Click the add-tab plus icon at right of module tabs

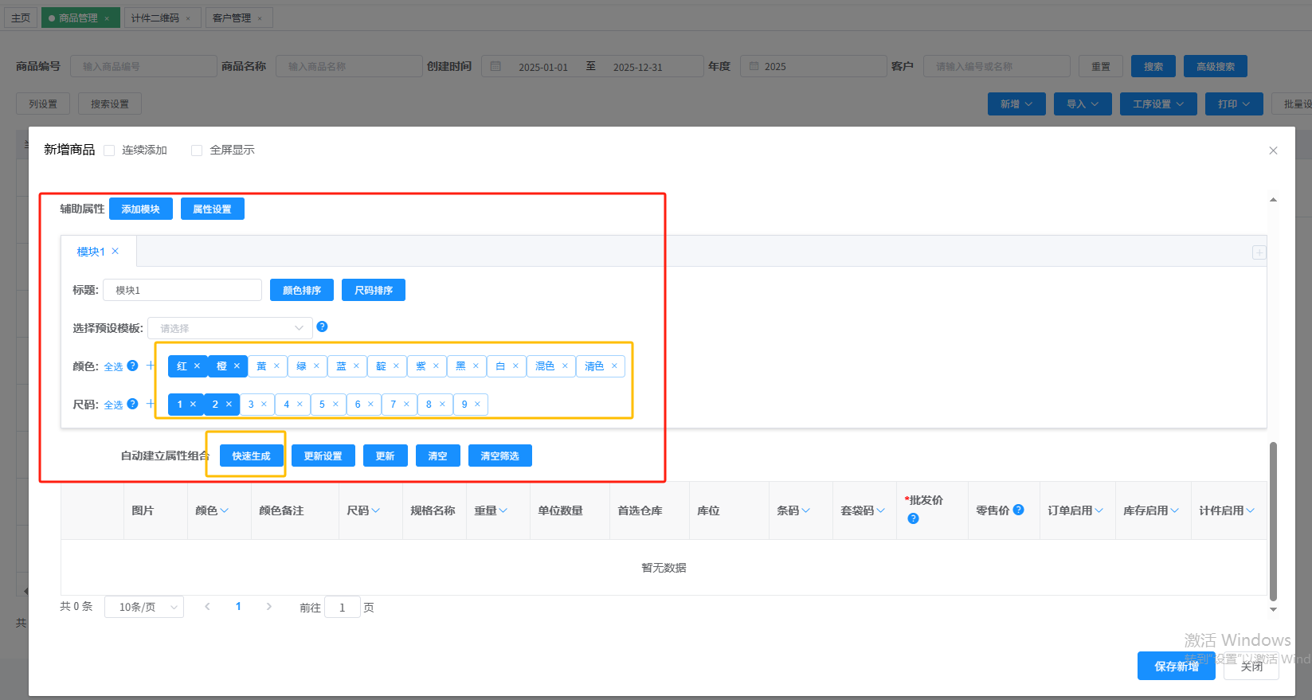pyautogui.click(x=1259, y=252)
